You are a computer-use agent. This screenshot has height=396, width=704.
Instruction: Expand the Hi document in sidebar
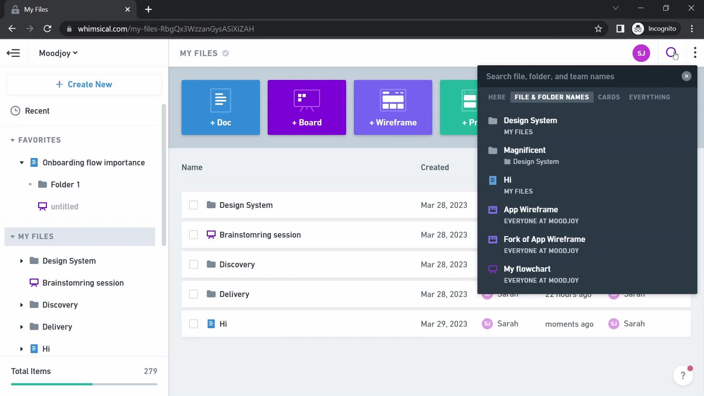point(21,349)
